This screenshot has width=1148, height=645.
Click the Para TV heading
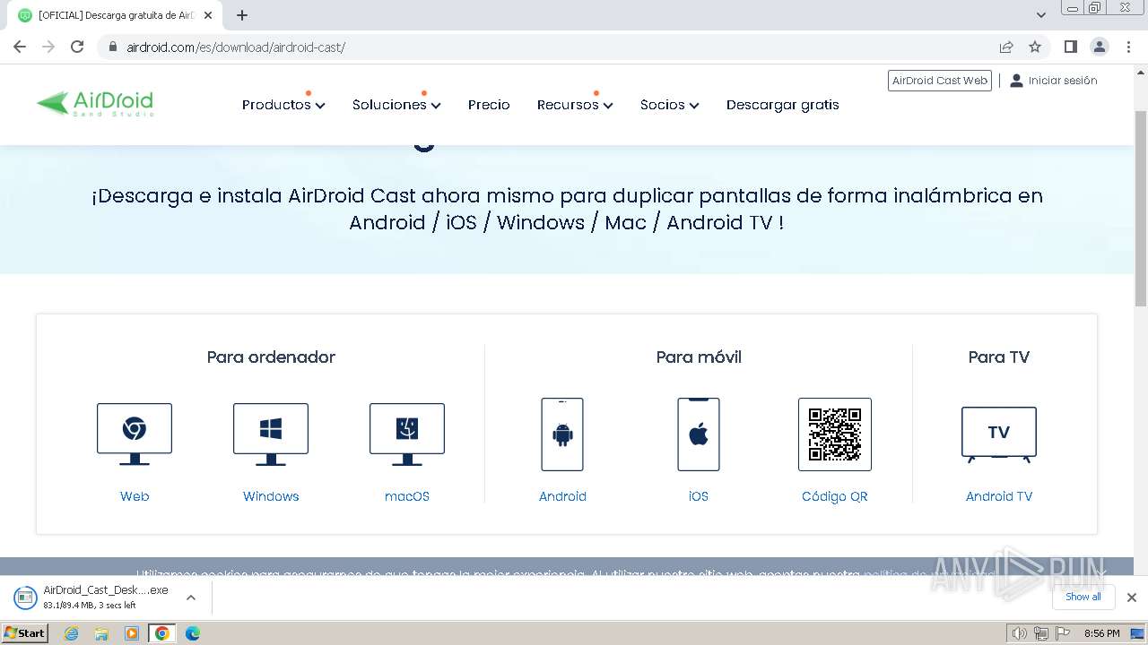click(x=999, y=357)
